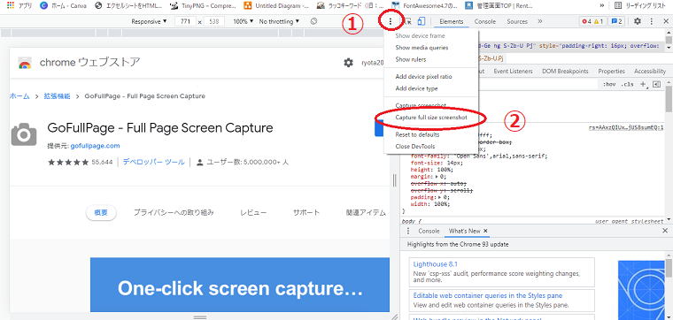Select the レビュー reviews tab
The height and width of the screenshot is (320, 673).
pyautogui.click(x=253, y=212)
